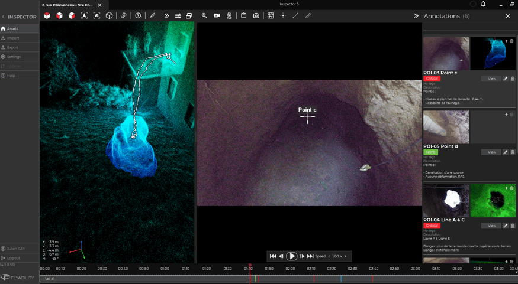Click the video camera icon
Viewport: 518px width, 284px height.
pyautogui.click(x=217, y=15)
